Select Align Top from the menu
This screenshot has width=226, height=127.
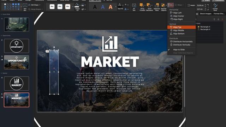pyautogui.click(x=182, y=27)
